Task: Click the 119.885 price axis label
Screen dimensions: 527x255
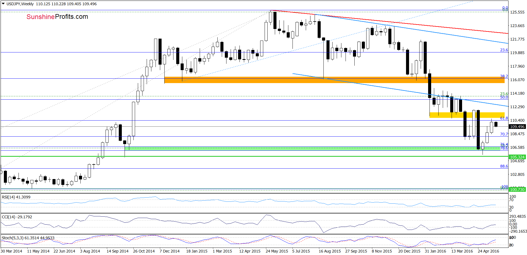Action: point(517,53)
